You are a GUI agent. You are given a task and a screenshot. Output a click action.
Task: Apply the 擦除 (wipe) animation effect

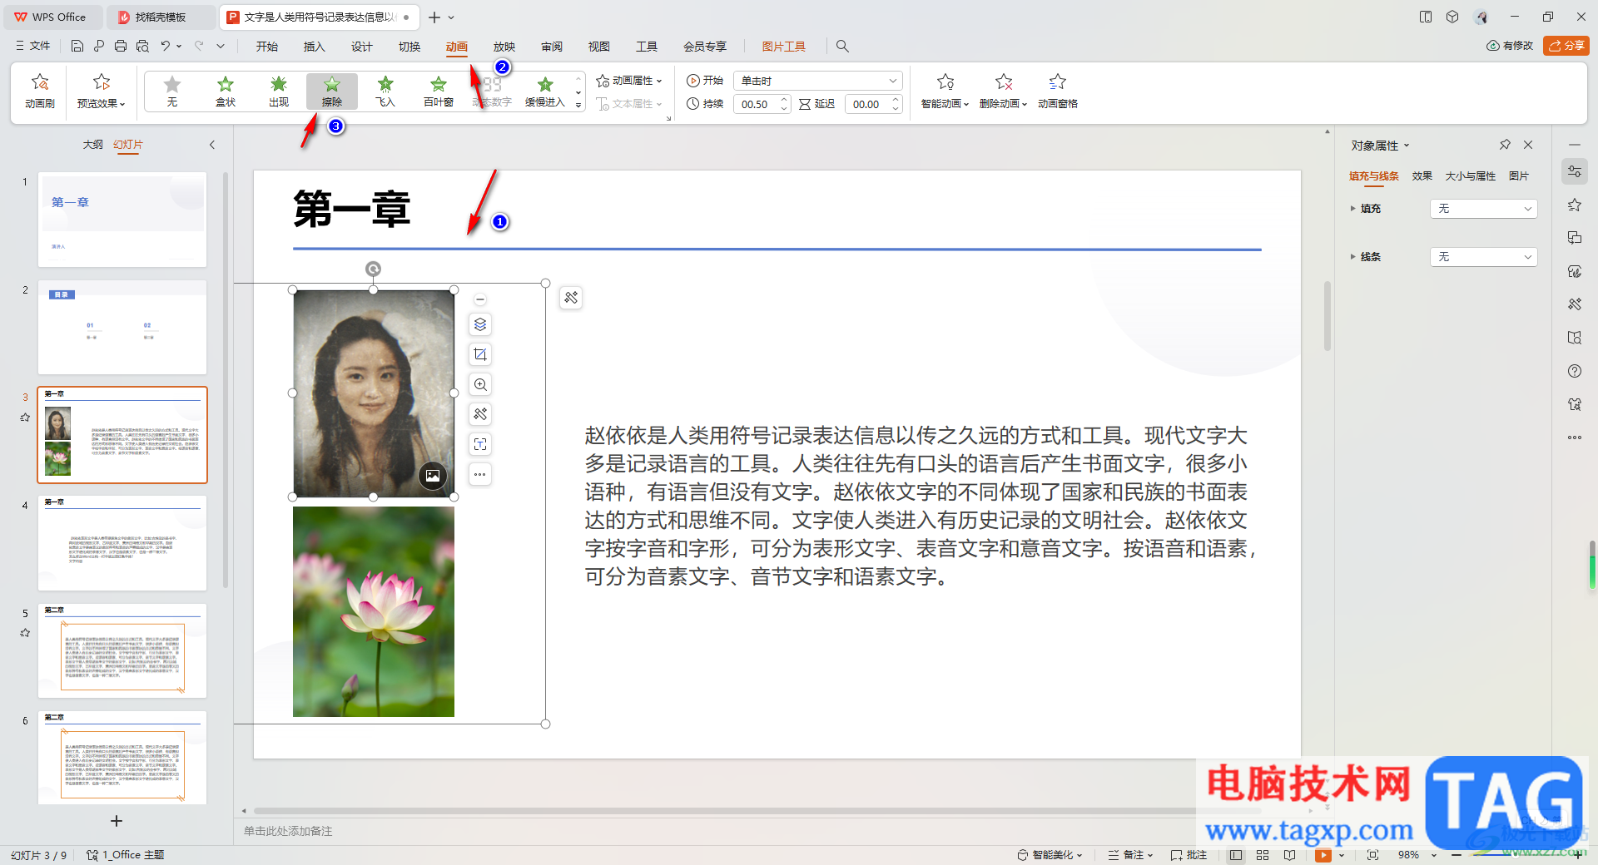331,91
